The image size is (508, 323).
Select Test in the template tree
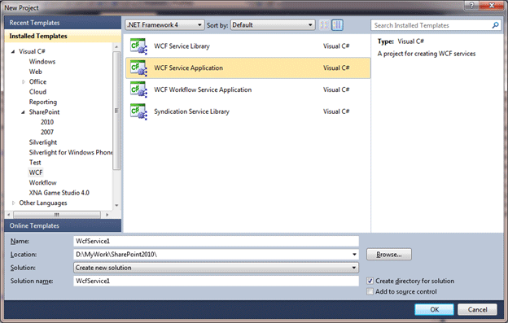click(x=35, y=163)
